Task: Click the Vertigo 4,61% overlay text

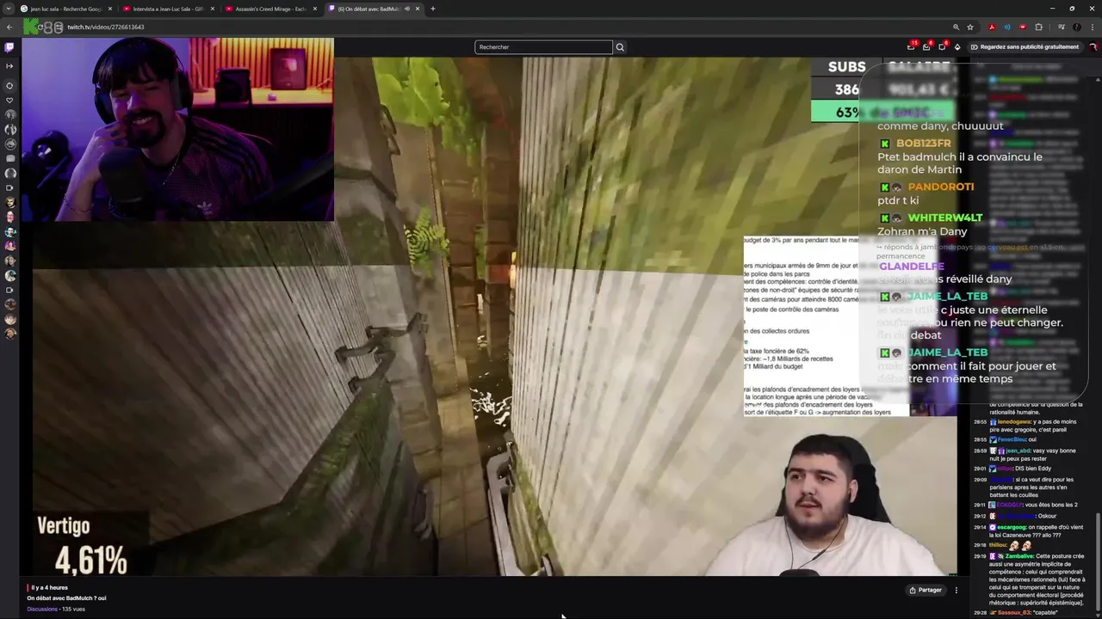Action: tap(84, 546)
